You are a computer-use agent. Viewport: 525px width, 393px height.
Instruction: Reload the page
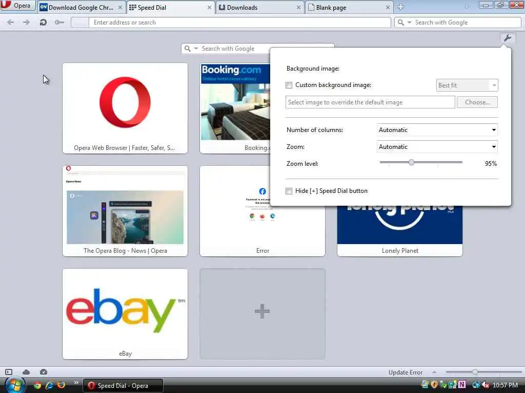[43, 23]
